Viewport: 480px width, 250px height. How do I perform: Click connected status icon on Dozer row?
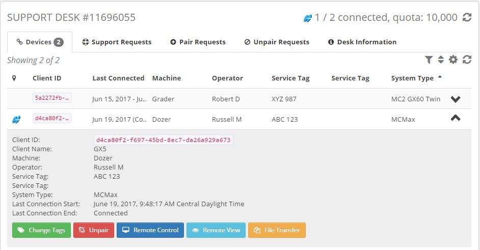(16, 120)
